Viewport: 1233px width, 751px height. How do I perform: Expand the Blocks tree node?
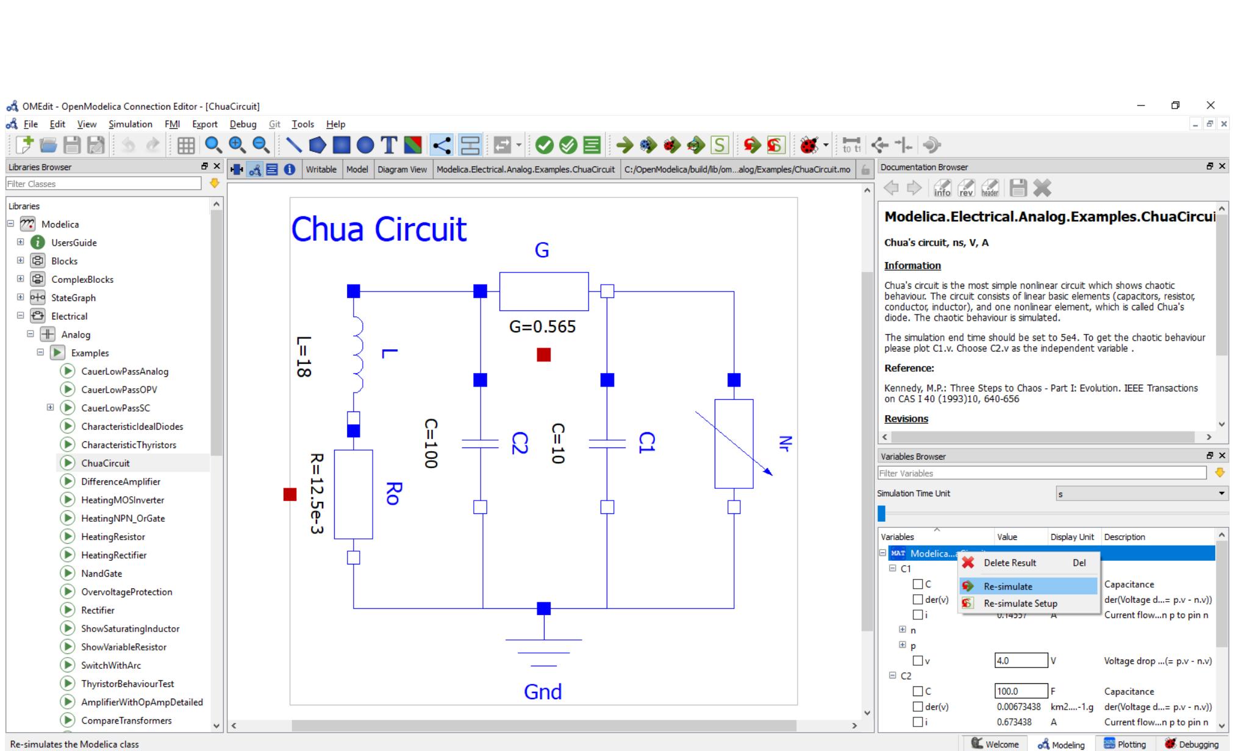pos(20,260)
